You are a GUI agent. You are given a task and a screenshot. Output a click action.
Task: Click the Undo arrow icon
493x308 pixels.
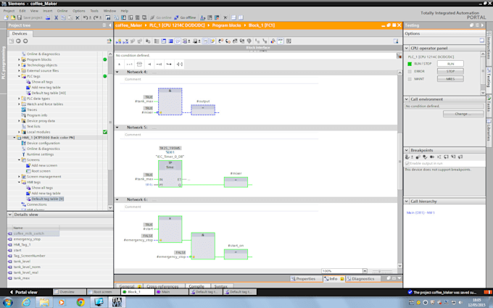87,17
